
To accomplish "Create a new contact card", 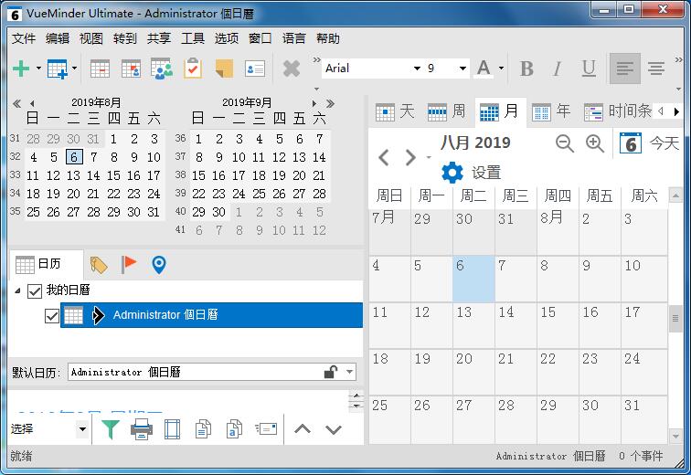I will [x=255, y=69].
